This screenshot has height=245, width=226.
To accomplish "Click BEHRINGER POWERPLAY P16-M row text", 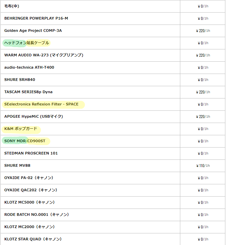I will click(x=36, y=18).
